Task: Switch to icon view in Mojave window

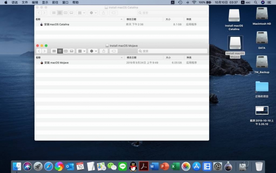Action: click(54, 51)
